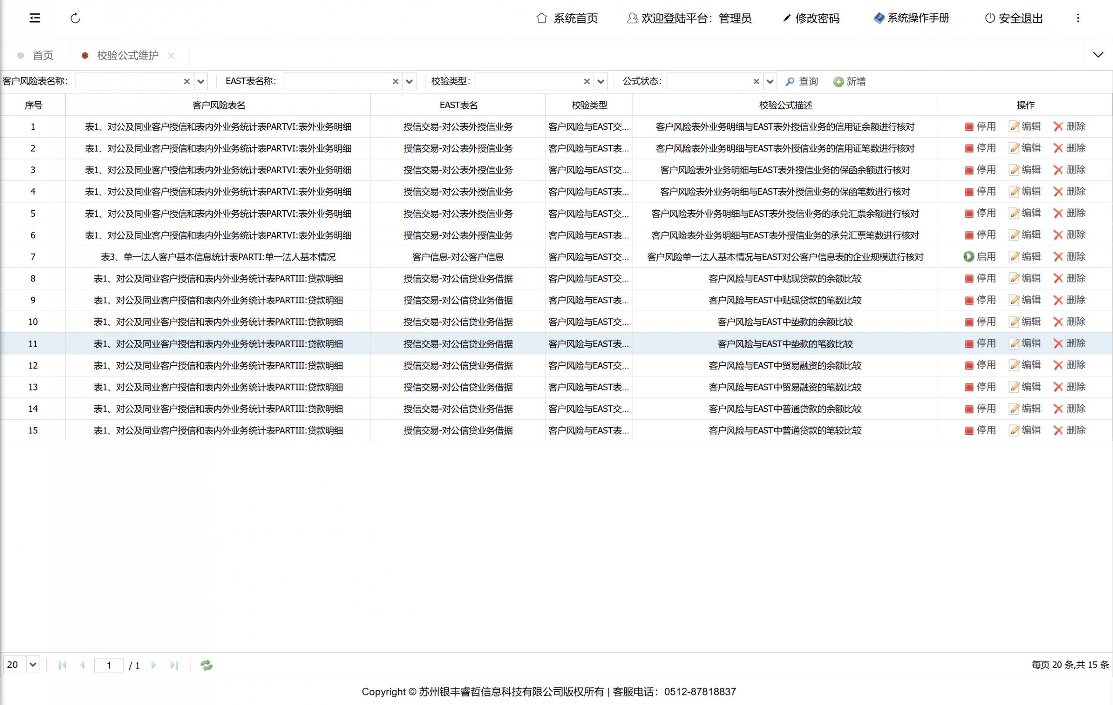The image size is (1113, 705).
Task: Switch to the 首页 tab
Action: [43, 56]
